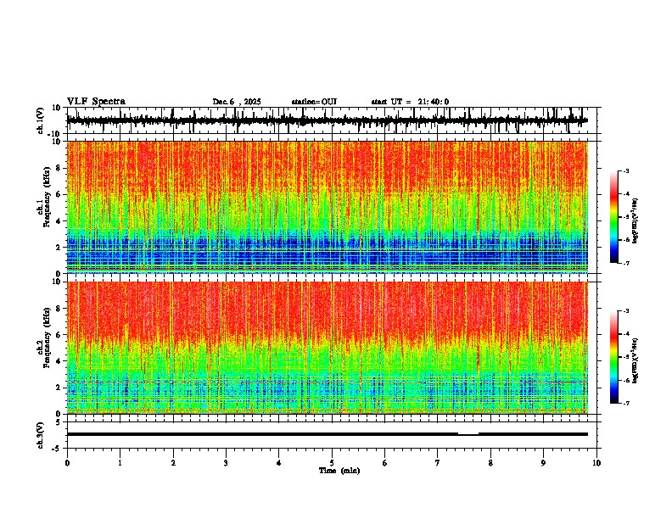Screen dimensions: 672x519
Task: Click the "5" tick on the ch.3(V) axis
Action: coord(59,422)
